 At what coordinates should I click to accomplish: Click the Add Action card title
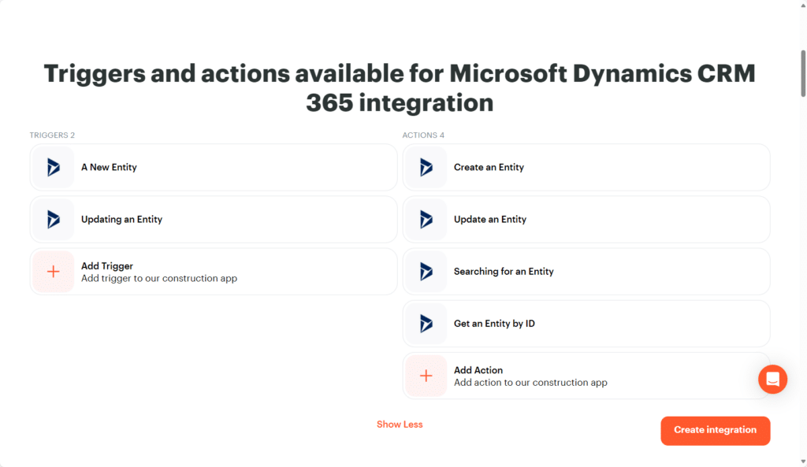[x=478, y=370]
